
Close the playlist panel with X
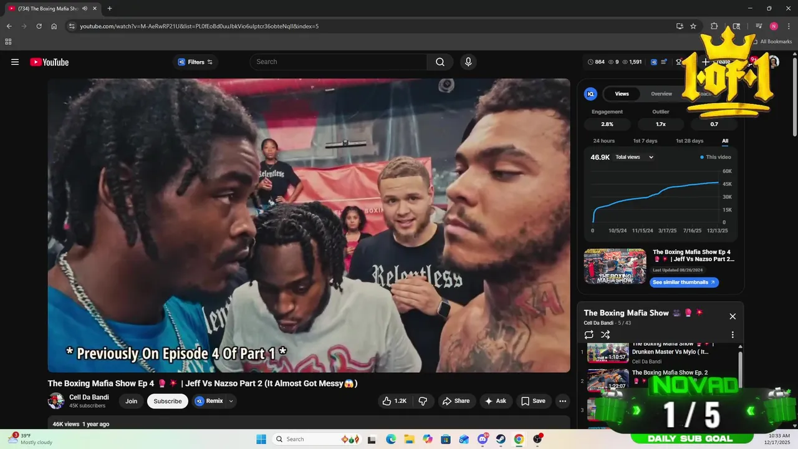733,316
